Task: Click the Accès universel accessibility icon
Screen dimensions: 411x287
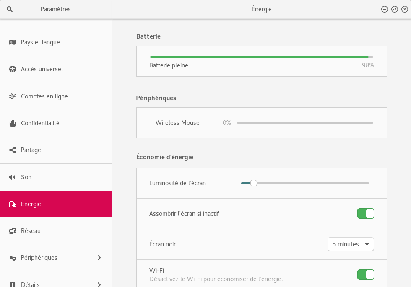Action: 13,69
